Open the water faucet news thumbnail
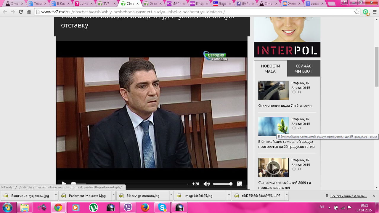The width and height of the screenshot is (379, 213). tap(273, 90)
